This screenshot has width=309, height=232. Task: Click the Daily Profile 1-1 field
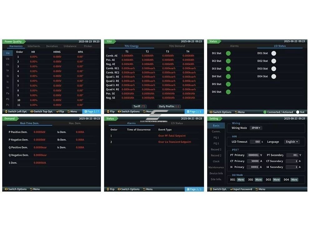pos(169,106)
